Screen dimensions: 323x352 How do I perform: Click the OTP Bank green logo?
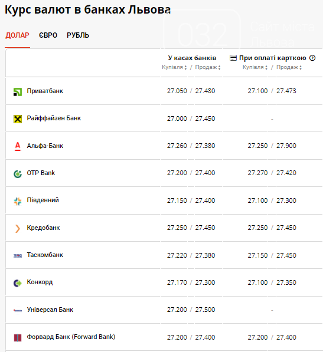(18, 174)
